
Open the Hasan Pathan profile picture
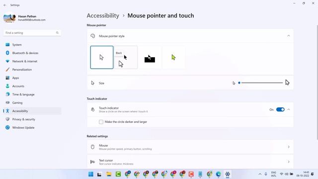coord(9,18)
